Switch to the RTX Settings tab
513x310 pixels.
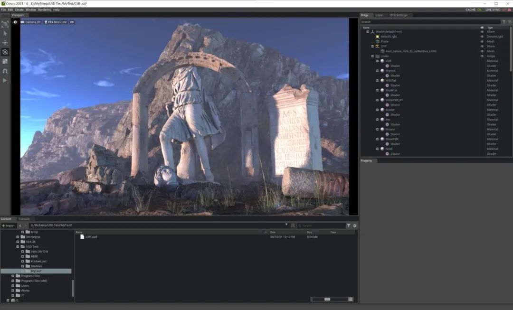click(x=398, y=15)
